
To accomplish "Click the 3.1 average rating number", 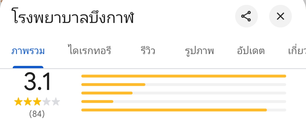I will (37, 82).
